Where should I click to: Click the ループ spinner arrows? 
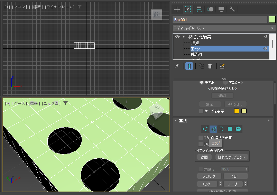click(246, 184)
